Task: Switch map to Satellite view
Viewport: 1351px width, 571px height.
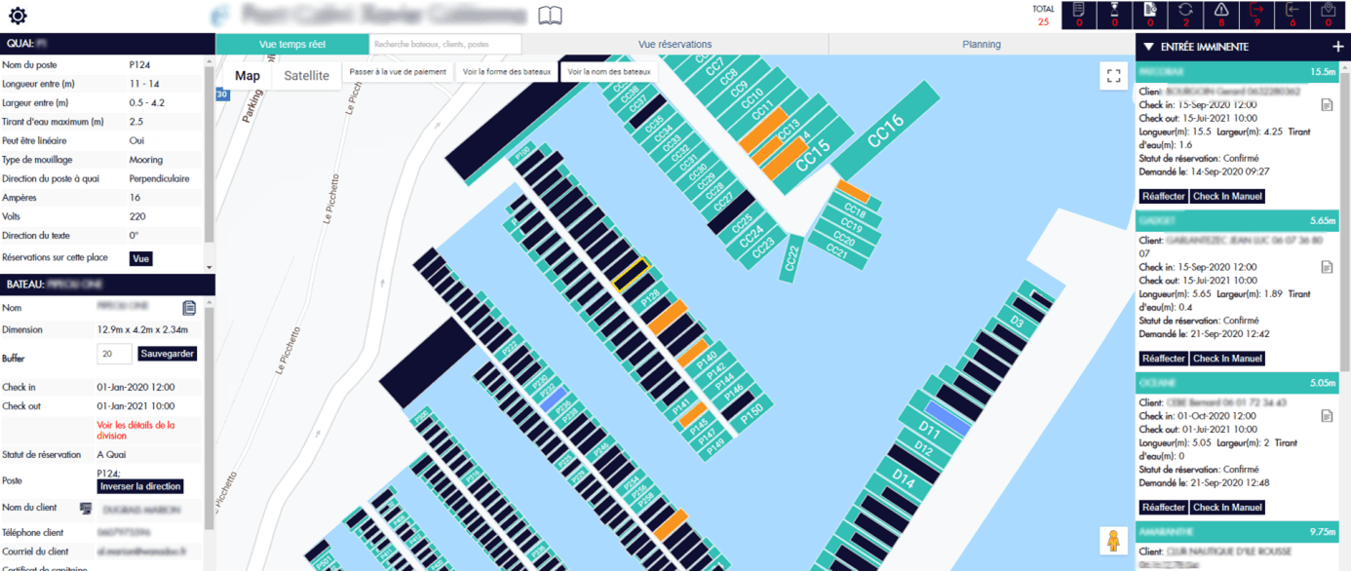Action: [306, 76]
